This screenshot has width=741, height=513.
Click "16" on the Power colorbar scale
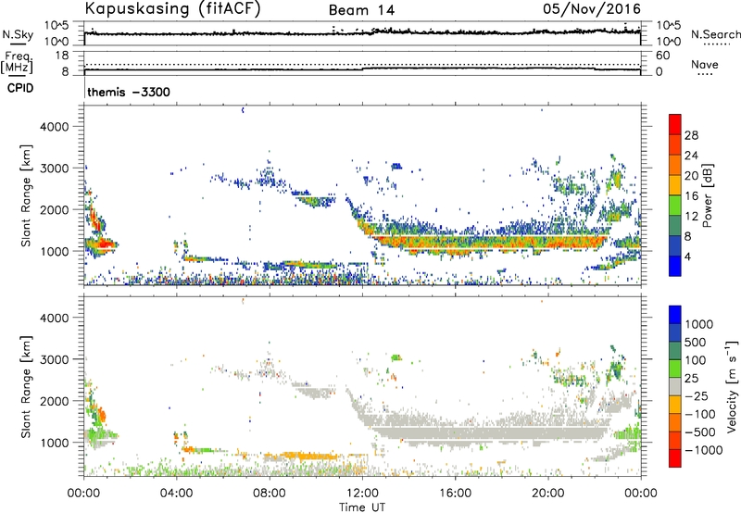691,196
